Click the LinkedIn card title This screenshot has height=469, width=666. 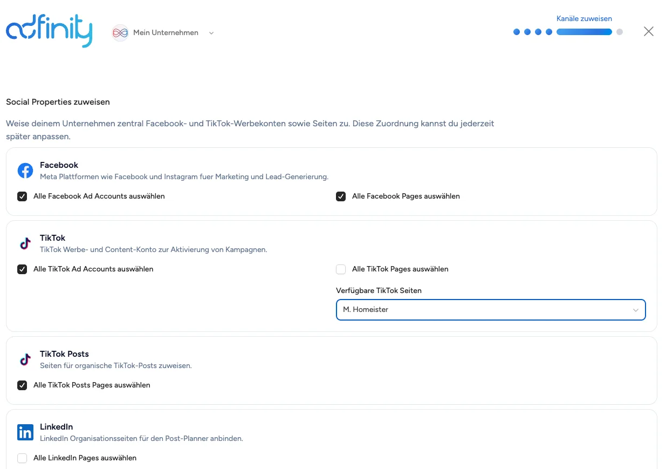[56, 427]
